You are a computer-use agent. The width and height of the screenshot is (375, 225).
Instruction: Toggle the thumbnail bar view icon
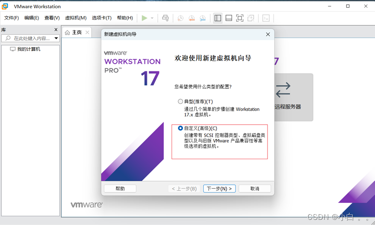coord(228,18)
